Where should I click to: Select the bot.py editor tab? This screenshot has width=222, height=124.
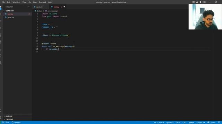pos(56,7)
